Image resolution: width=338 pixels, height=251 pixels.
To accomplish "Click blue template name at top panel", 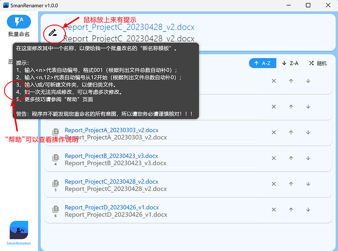I will click(129, 27).
